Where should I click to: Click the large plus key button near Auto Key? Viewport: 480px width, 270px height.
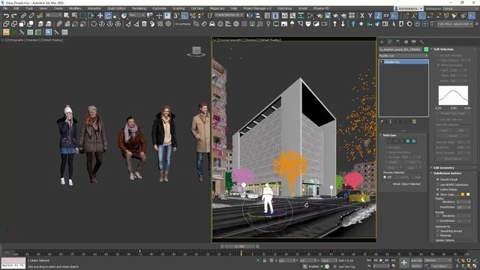tap(403, 262)
